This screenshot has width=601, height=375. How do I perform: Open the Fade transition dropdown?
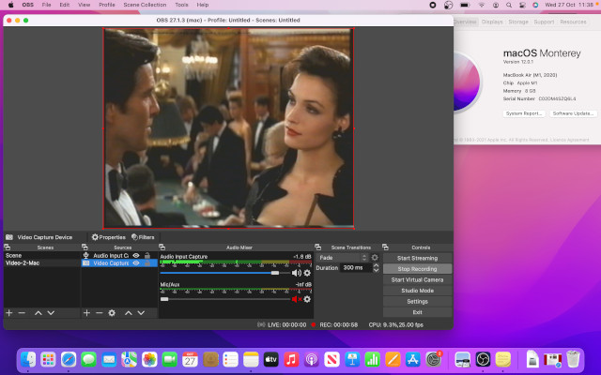[343, 258]
